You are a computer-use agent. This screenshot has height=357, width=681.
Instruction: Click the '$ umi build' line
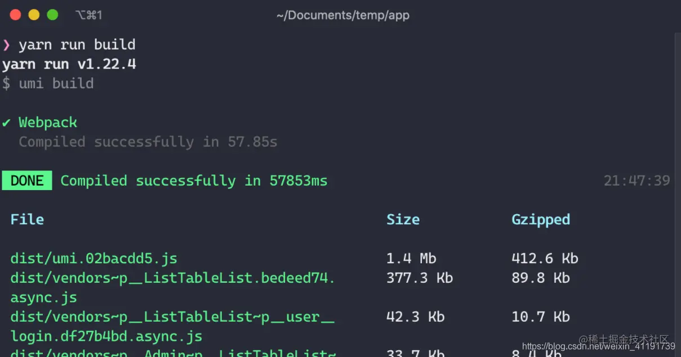coord(48,83)
